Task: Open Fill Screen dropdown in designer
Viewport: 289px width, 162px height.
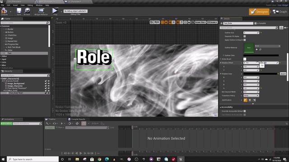Action: pyautogui.click(x=212, y=22)
